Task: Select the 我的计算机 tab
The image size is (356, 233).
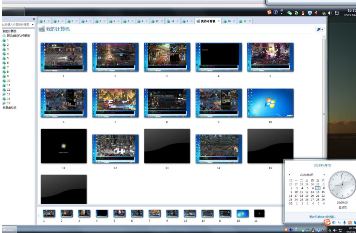Action: tap(208, 21)
